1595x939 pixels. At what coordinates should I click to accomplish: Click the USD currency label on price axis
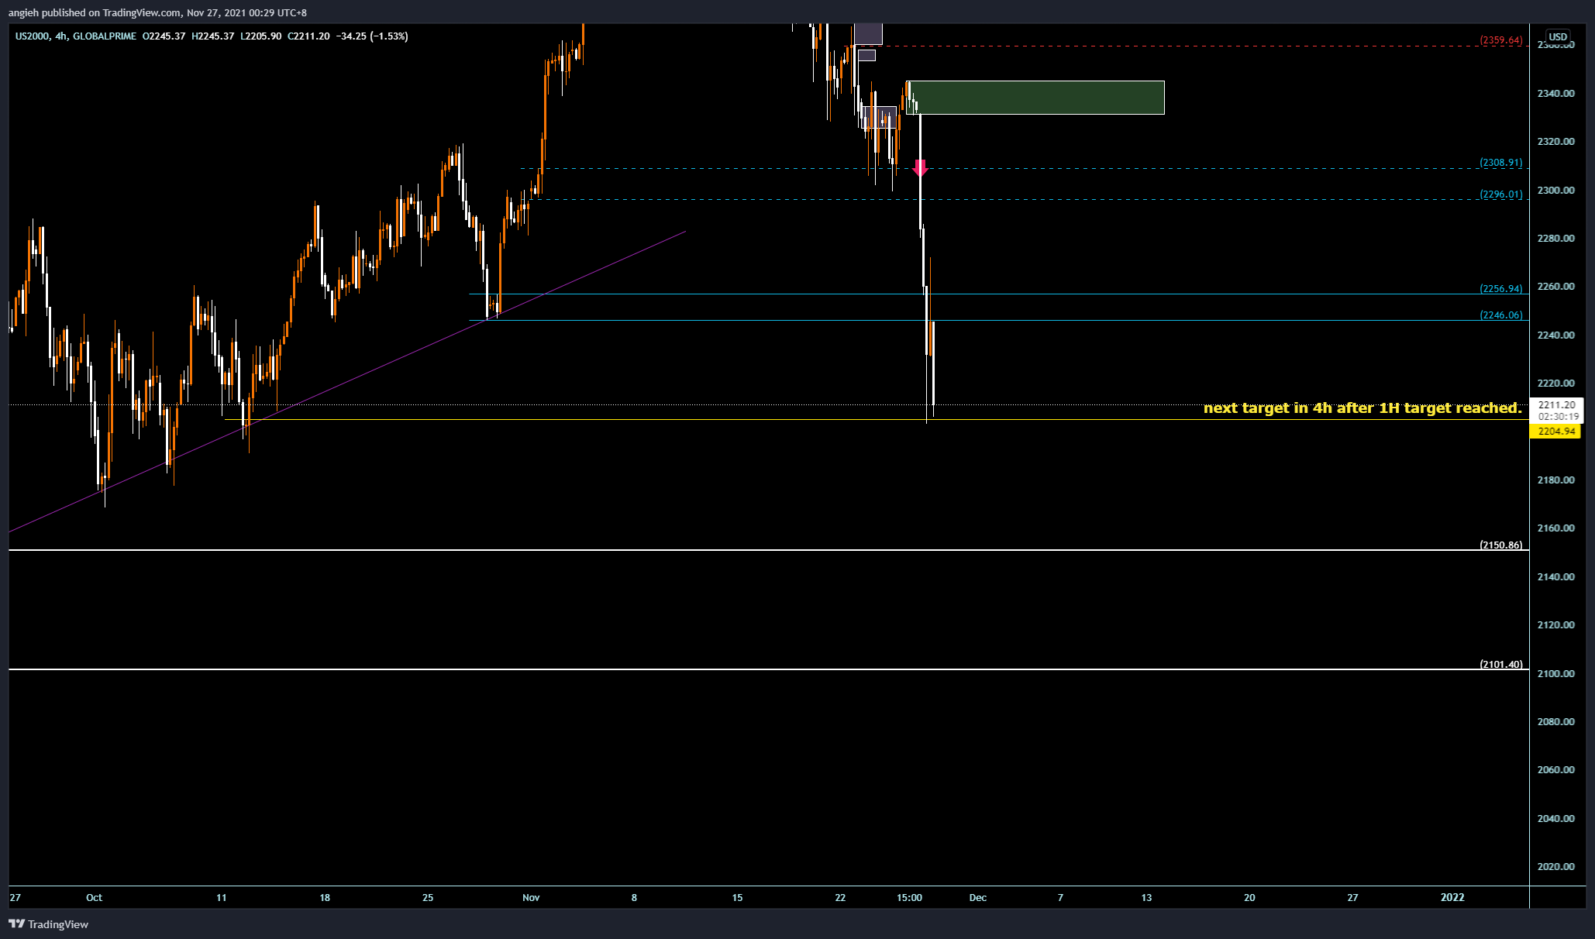click(x=1557, y=36)
